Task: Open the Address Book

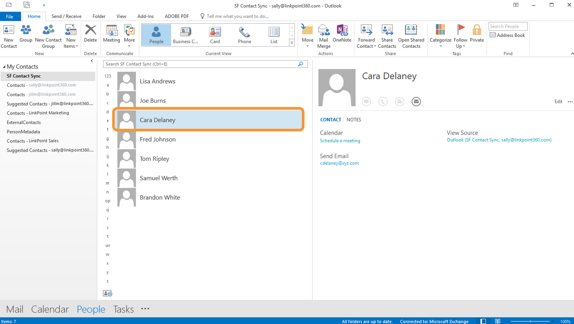Action: pos(507,35)
